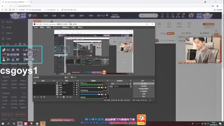The width and height of the screenshot is (224, 126).
Task: Pop out the Scene Transitions dock icon
Action: coord(131,81)
